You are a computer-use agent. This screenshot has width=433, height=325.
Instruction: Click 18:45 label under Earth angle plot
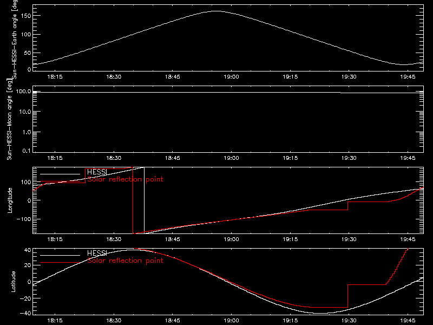click(173, 76)
